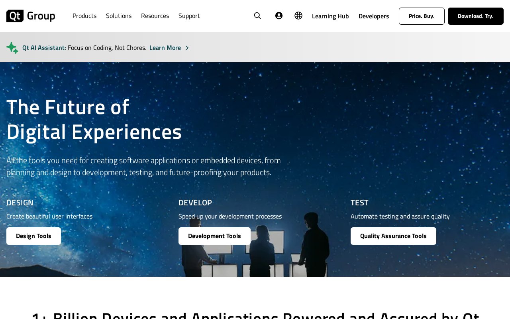Click the "All the tools you need" paragraph

143,166
